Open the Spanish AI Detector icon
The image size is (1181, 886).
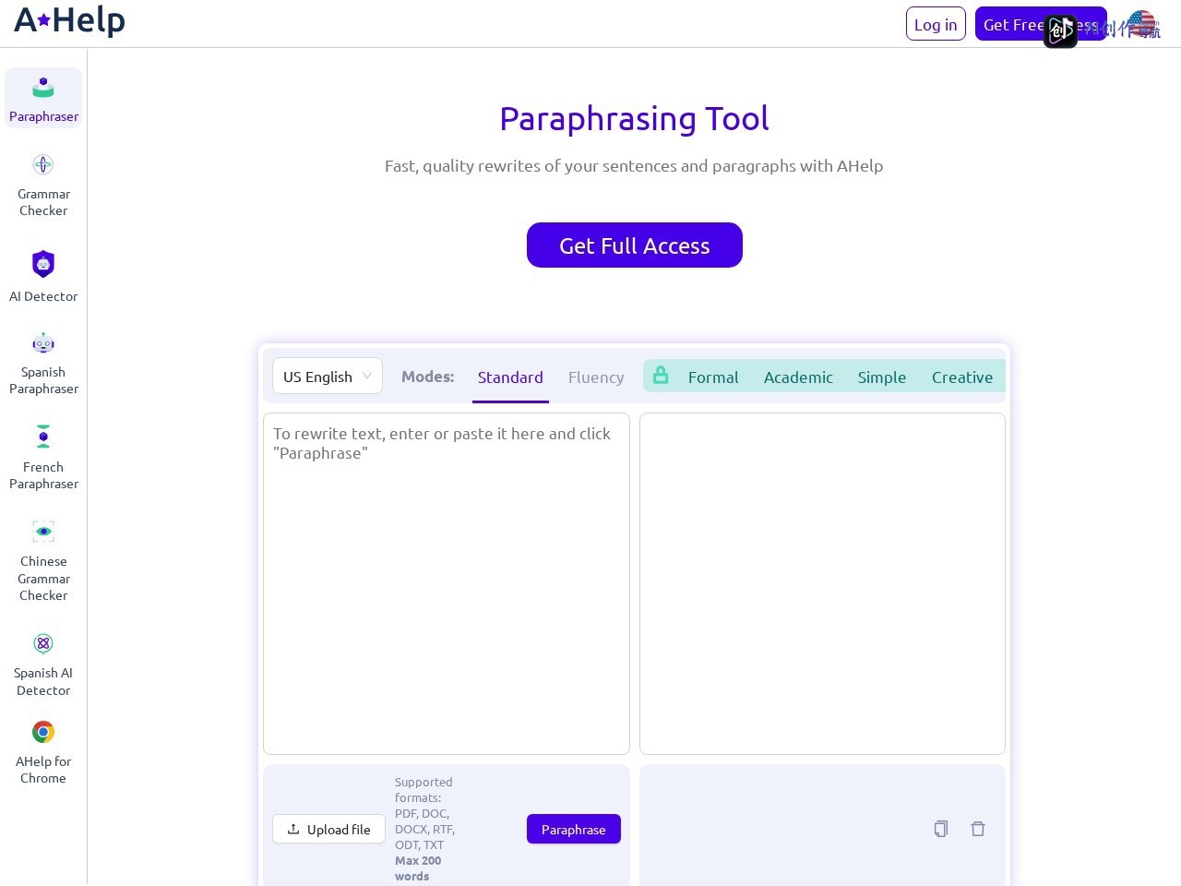(x=43, y=643)
